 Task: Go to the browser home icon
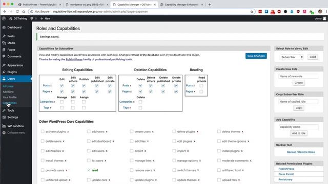click(24, 12)
